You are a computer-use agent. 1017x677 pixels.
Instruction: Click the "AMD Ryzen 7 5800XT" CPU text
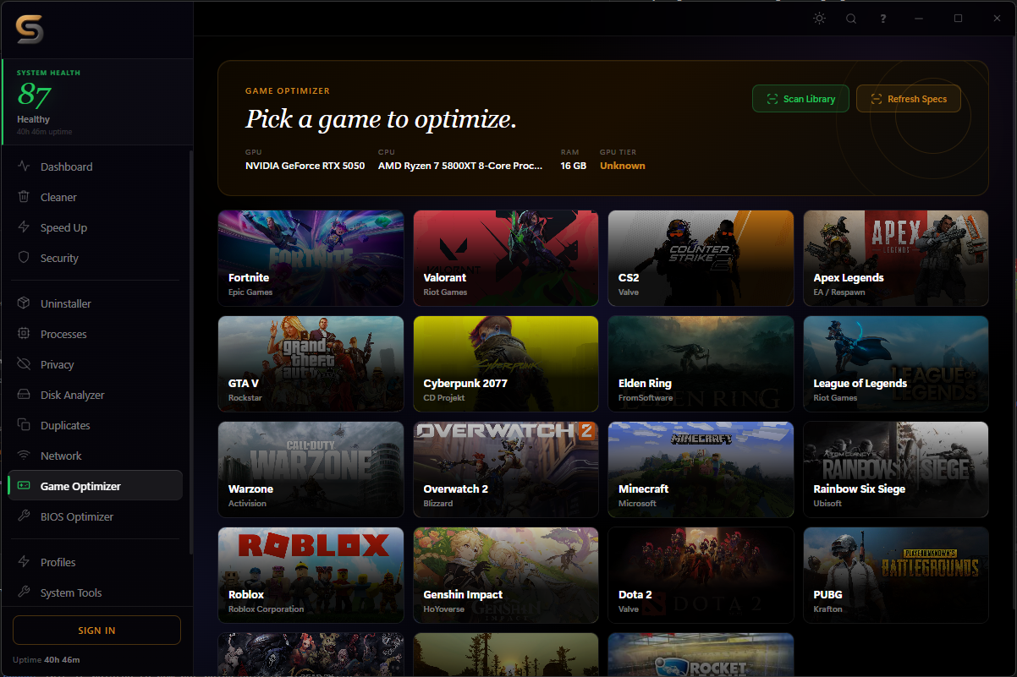point(460,166)
